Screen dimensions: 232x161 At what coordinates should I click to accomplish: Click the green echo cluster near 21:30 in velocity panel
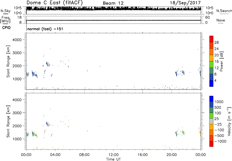click(183, 132)
